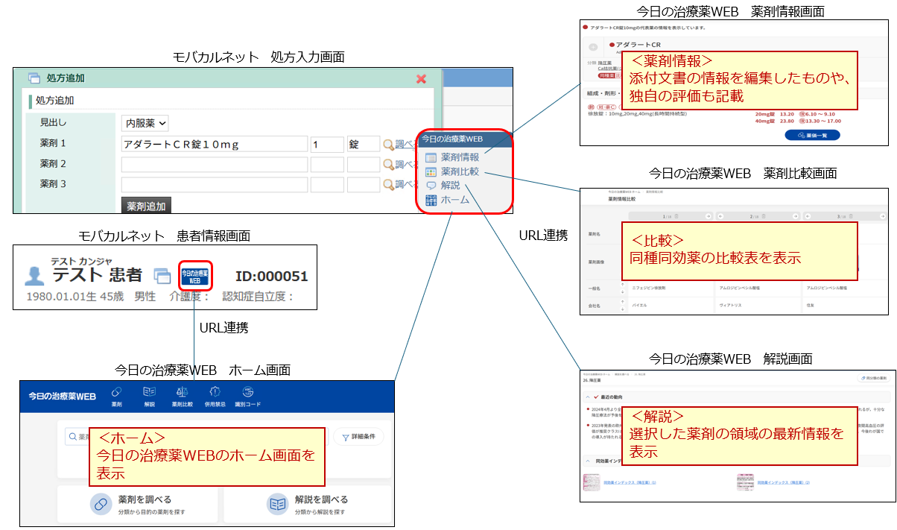Viewport: 897px width, 530px height.
Task: Open the 解説 tab in home header
Action: pyautogui.click(x=150, y=397)
